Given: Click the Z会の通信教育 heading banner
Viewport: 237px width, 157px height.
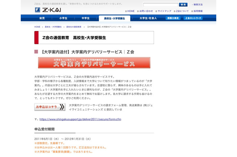Looking at the screenshot, I should pyautogui.click(x=94, y=38).
